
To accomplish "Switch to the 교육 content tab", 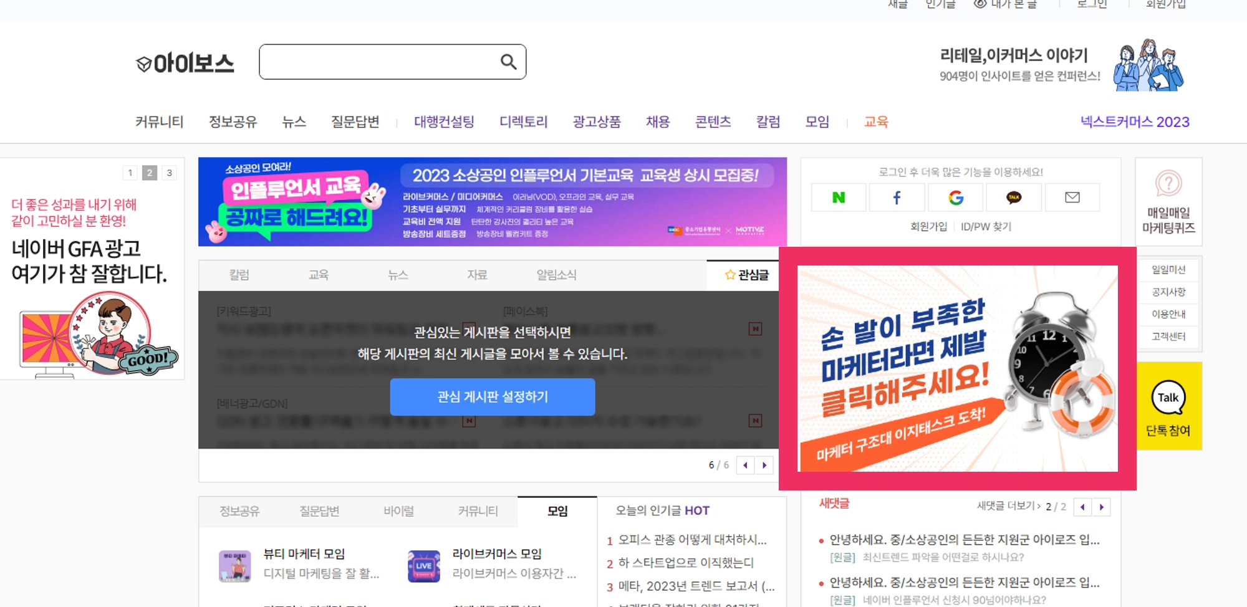I will [319, 275].
